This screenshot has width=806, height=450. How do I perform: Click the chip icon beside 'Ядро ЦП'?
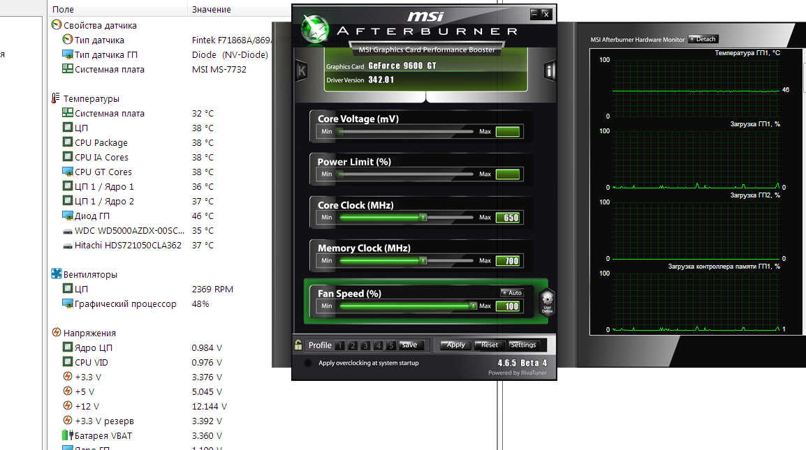point(67,347)
